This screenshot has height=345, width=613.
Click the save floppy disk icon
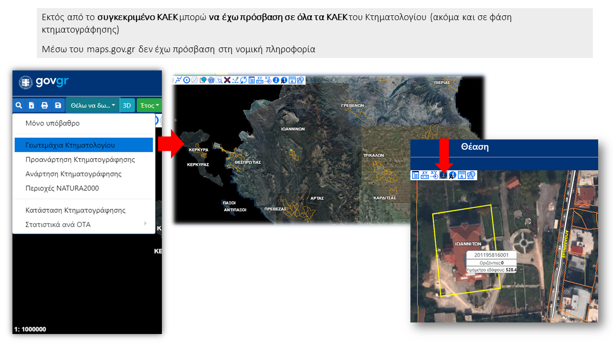point(58,105)
